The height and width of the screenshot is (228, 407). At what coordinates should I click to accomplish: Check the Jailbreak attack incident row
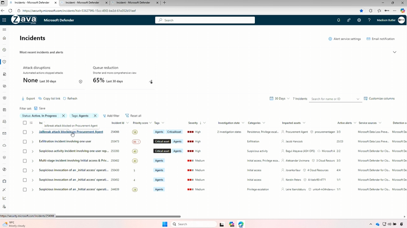point(25,132)
